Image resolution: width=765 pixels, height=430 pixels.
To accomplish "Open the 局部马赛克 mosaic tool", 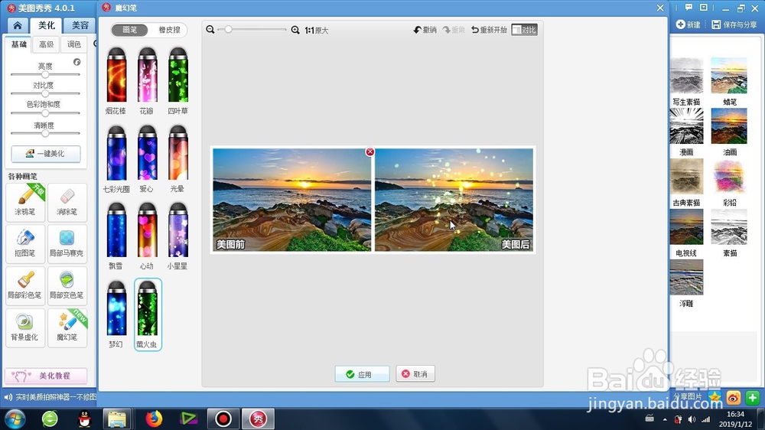I will [67, 243].
